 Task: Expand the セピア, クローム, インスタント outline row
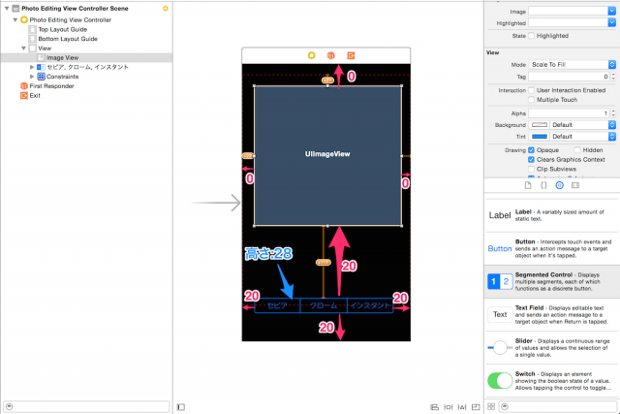click(x=32, y=67)
